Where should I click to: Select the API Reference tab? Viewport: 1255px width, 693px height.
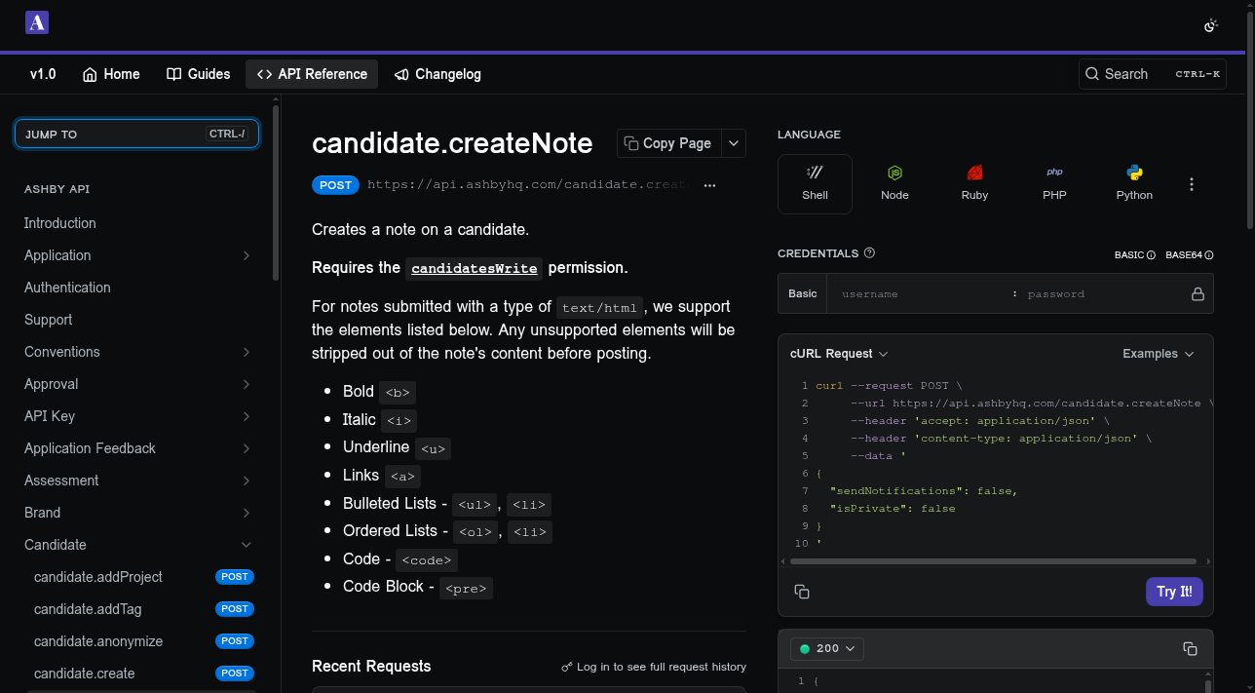[312, 74]
